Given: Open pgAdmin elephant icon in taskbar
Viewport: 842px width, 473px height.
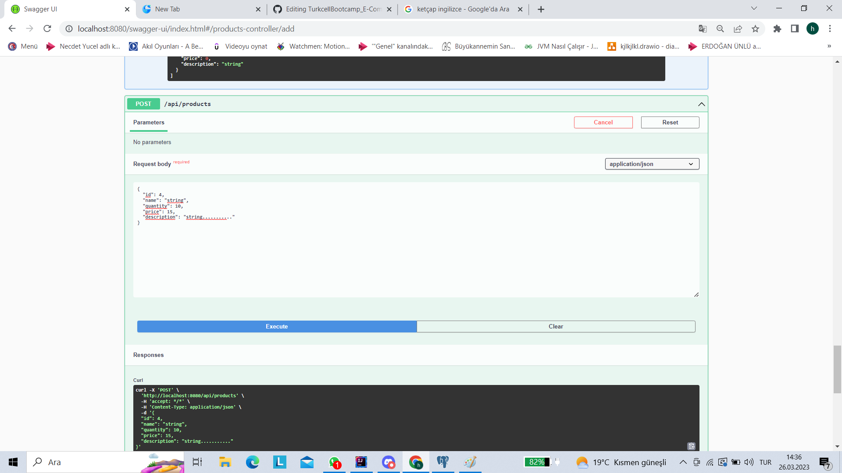Looking at the screenshot, I should pyautogui.click(x=442, y=462).
